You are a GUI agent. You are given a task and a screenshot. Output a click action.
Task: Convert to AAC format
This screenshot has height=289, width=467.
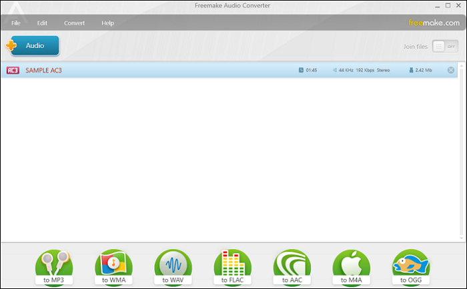point(292,266)
